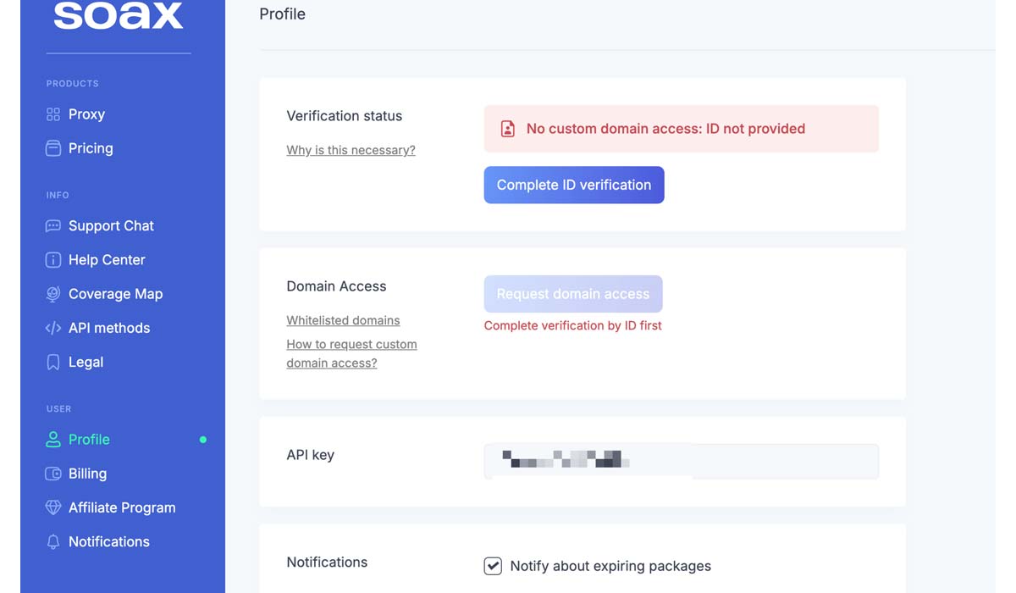Click the API methods code icon
The width and height of the screenshot is (1016, 593).
pos(52,328)
